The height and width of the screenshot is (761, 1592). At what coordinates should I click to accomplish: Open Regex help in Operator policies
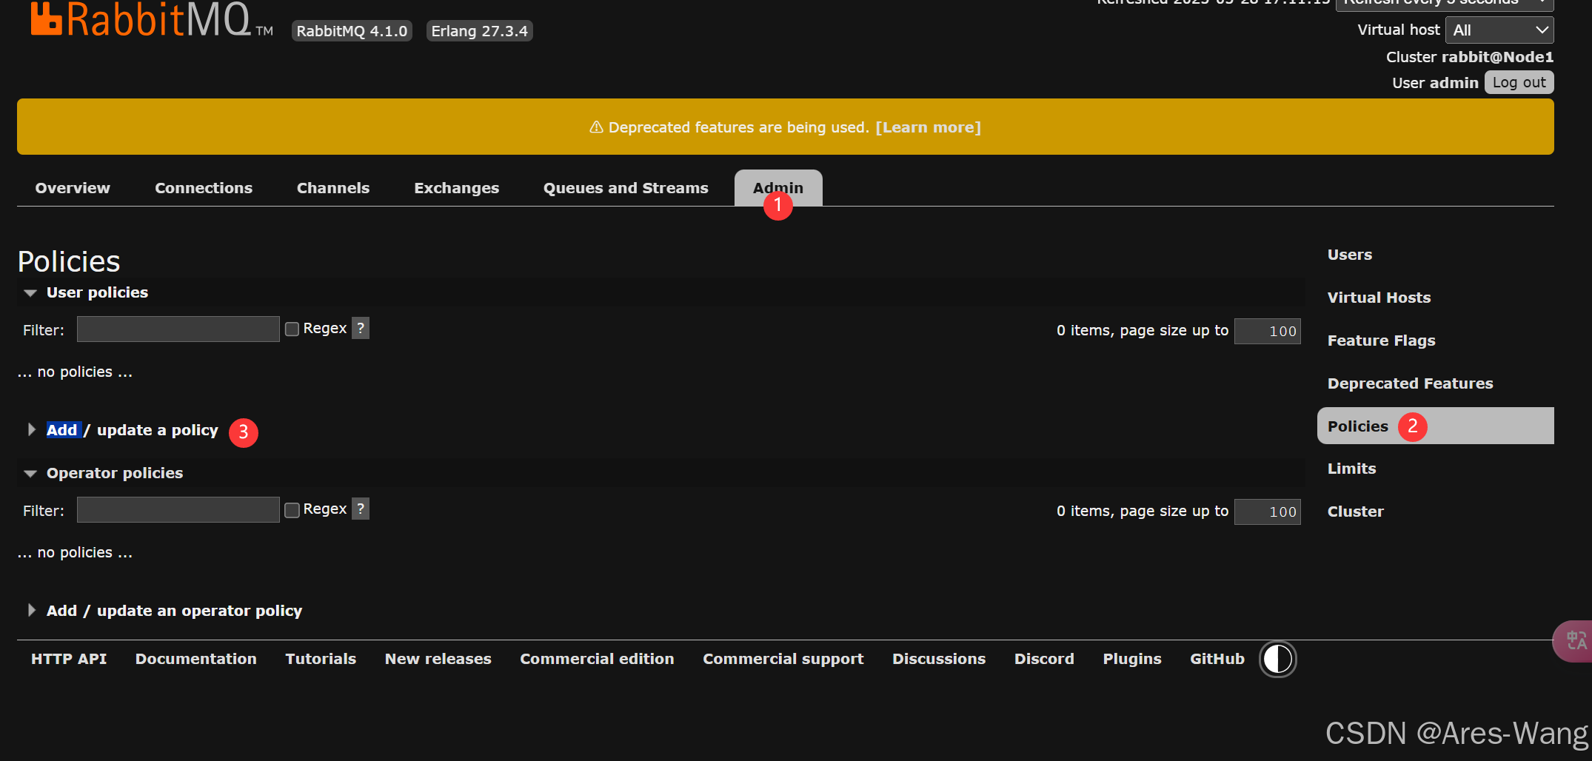[361, 509]
